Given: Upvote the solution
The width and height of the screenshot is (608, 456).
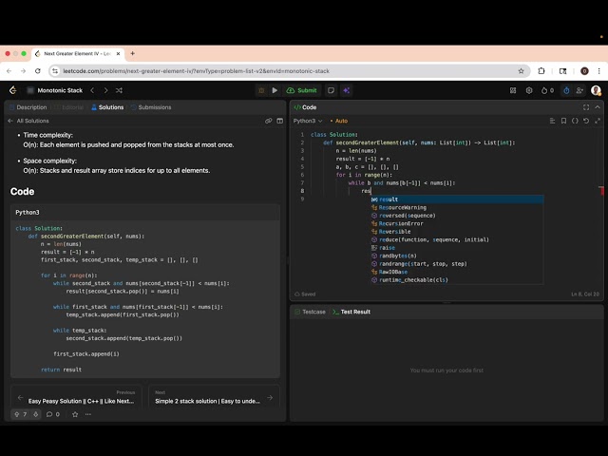Looking at the screenshot, I should (21, 414).
